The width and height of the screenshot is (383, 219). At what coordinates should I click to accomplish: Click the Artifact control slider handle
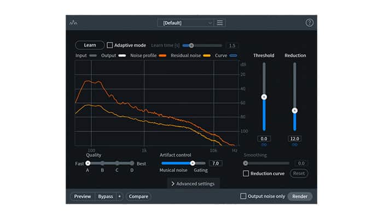click(193, 163)
